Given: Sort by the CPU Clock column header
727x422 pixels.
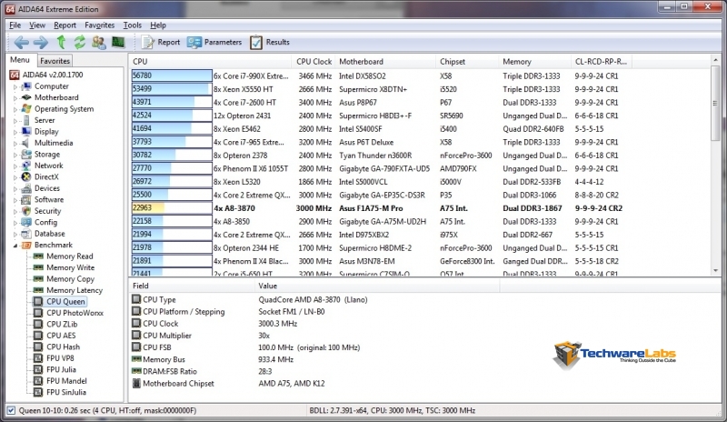Looking at the screenshot, I should coord(314,62).
